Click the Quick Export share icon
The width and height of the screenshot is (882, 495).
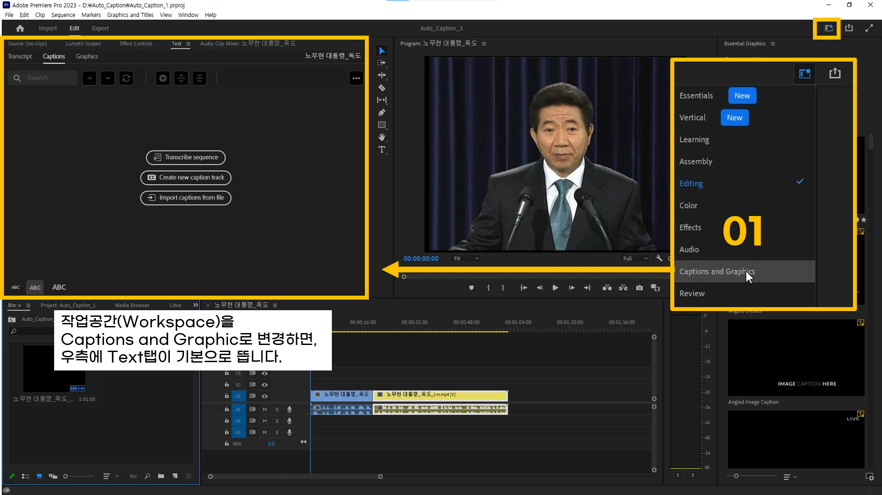point(849,28)
